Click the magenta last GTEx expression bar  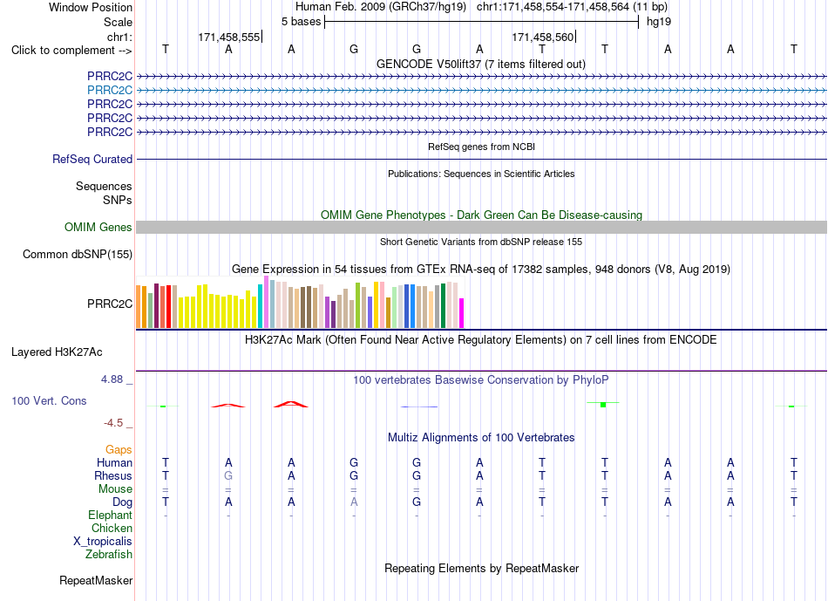462,313
